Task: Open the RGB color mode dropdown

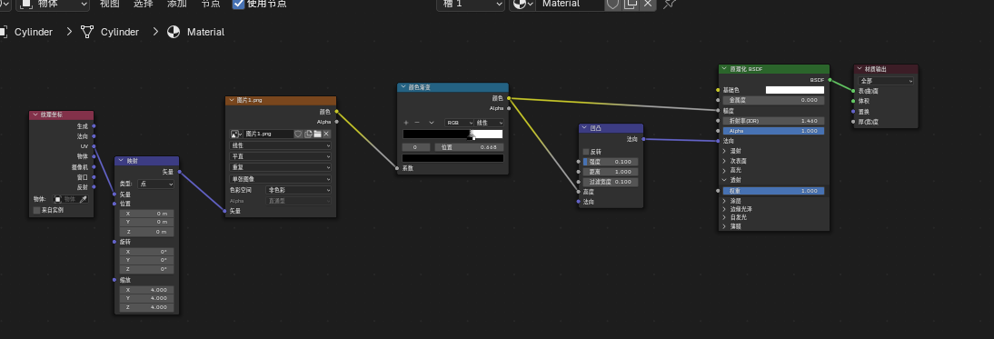Action: coord(459,123)
